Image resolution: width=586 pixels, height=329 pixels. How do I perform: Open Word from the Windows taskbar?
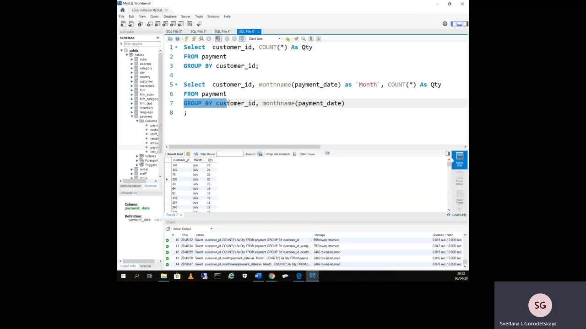tap(258, 276)
